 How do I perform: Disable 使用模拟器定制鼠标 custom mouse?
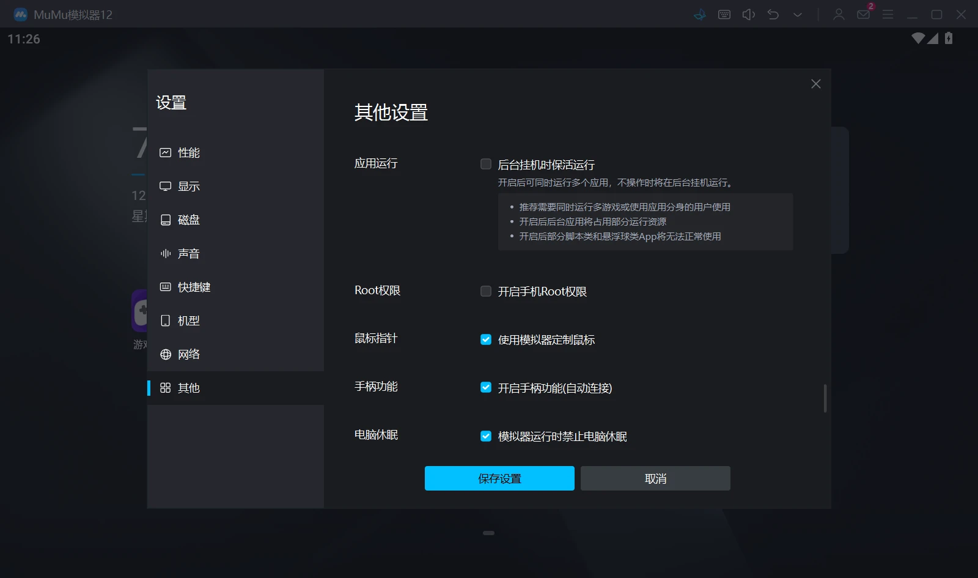(x=486, y=339)
